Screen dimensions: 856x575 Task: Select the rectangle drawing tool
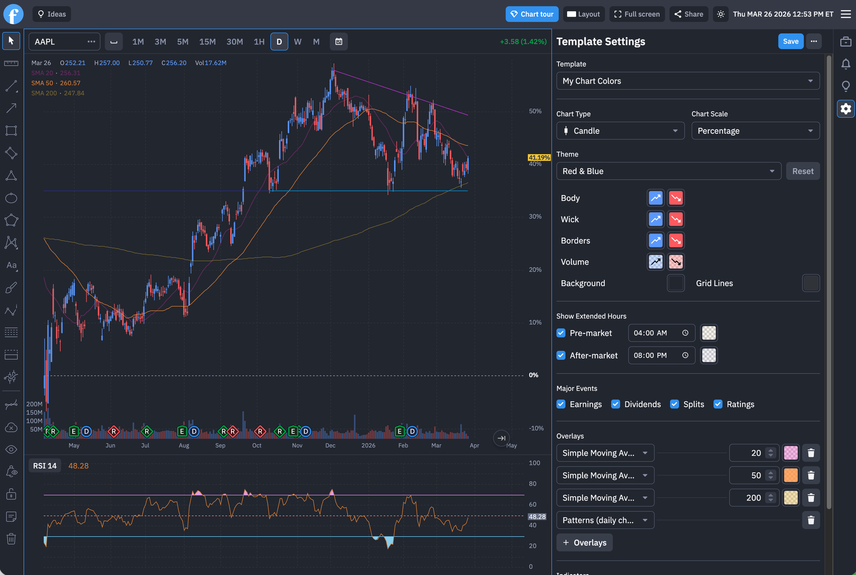[x=11, y=130]
